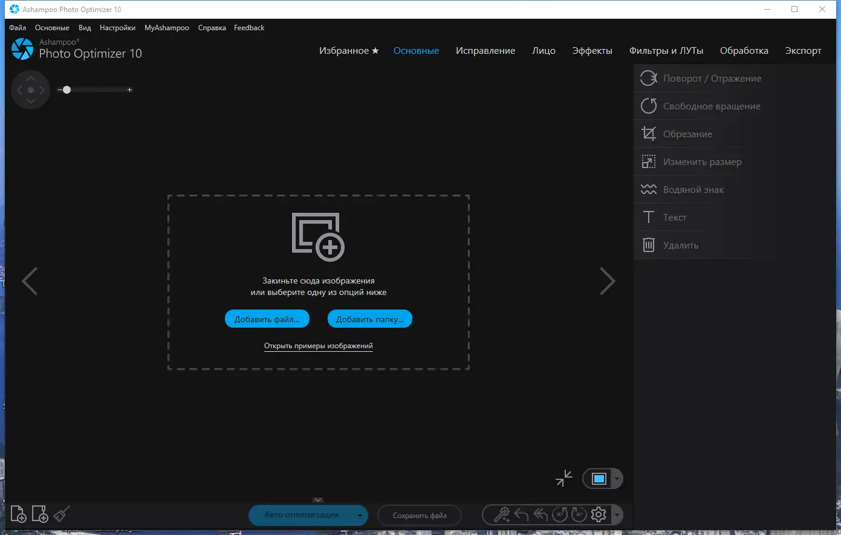Screen dimensions: 841x535
Task: Open the Настройки menu
Action: 117,27
